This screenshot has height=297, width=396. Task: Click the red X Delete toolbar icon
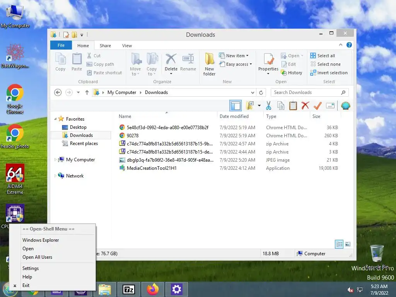tap(306, 105)
